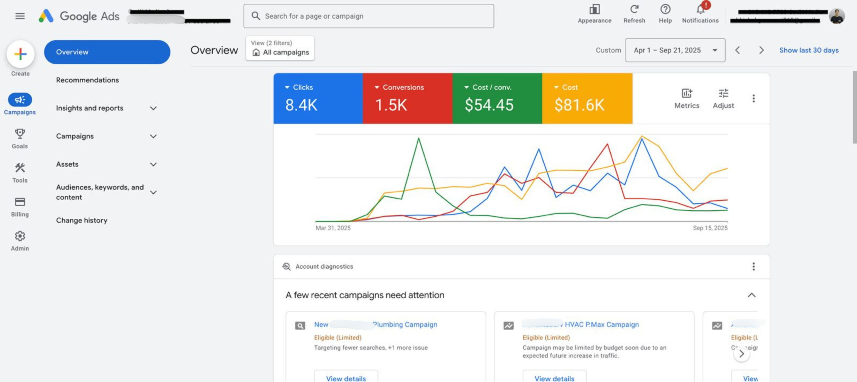View details for Plumbing Campaign
Image resolution: width=857 pixels, height=382 pixels.
pyautogui.click(x=346, y=378)
